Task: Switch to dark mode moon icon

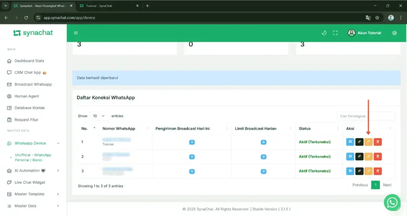Action: [x=324, y=33]
